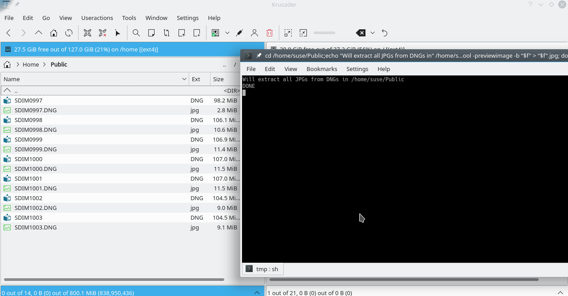Expand the right panel status bar chevron
568x296 pixels.
point(561,293)
